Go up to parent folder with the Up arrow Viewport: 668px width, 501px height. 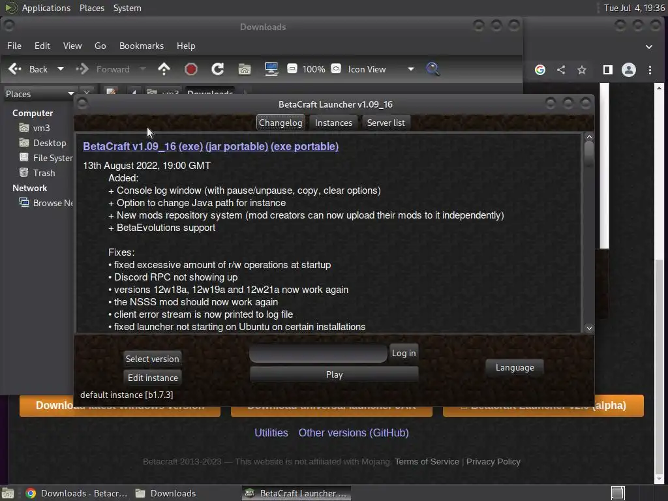tap(164, 69)
